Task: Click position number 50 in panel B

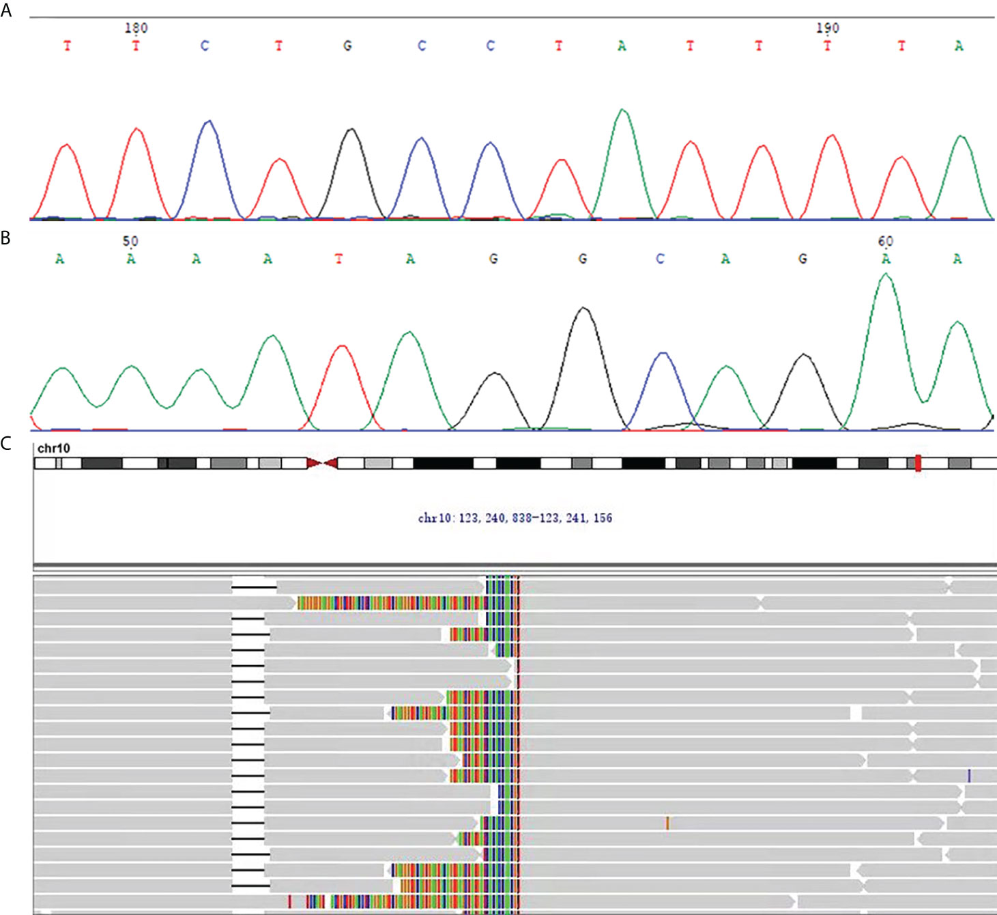Action: (x=130, y=242)
